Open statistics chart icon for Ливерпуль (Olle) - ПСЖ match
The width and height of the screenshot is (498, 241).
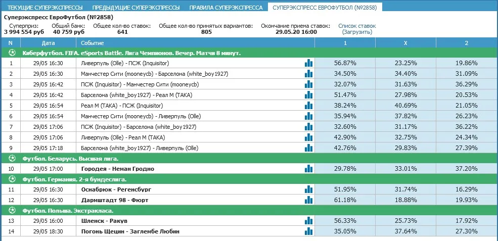(308, 63)
